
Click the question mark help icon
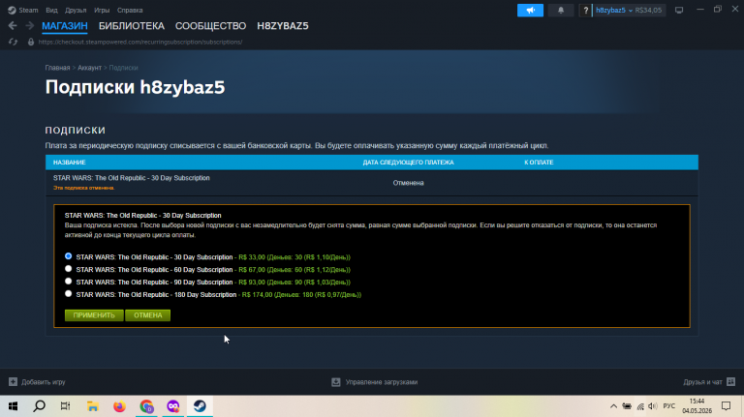tap(585, 10)
